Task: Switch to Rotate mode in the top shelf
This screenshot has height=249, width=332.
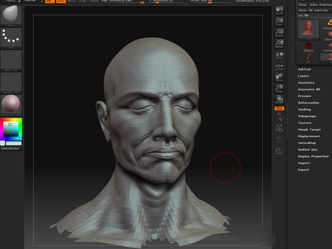Action: [x=94, y=1]
